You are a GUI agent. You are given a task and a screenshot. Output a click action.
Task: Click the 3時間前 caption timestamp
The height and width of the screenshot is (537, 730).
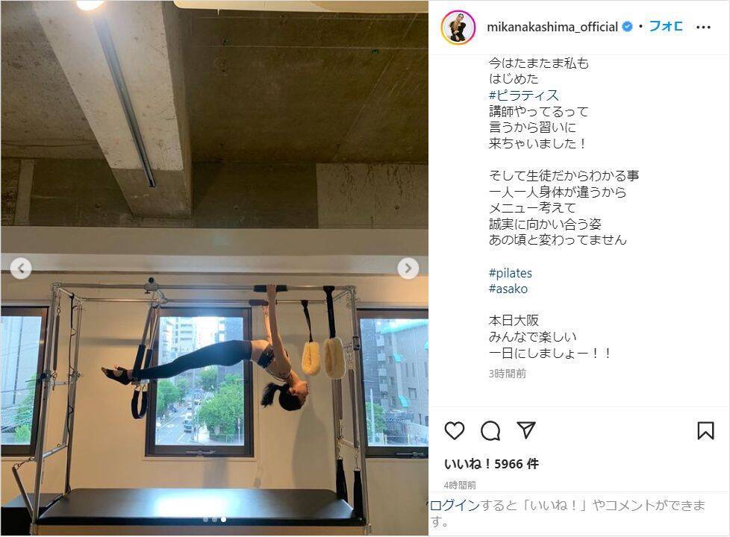[x=508, y=374]
